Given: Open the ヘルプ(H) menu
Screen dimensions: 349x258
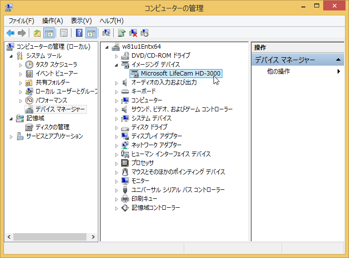Looking at the screenshot, I should 112,21.
